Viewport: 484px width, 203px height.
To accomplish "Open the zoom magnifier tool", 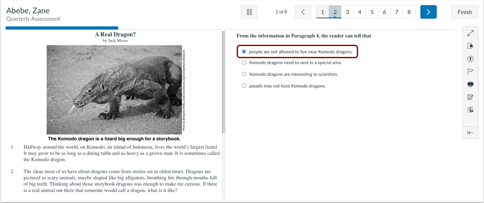I will 471,46.
